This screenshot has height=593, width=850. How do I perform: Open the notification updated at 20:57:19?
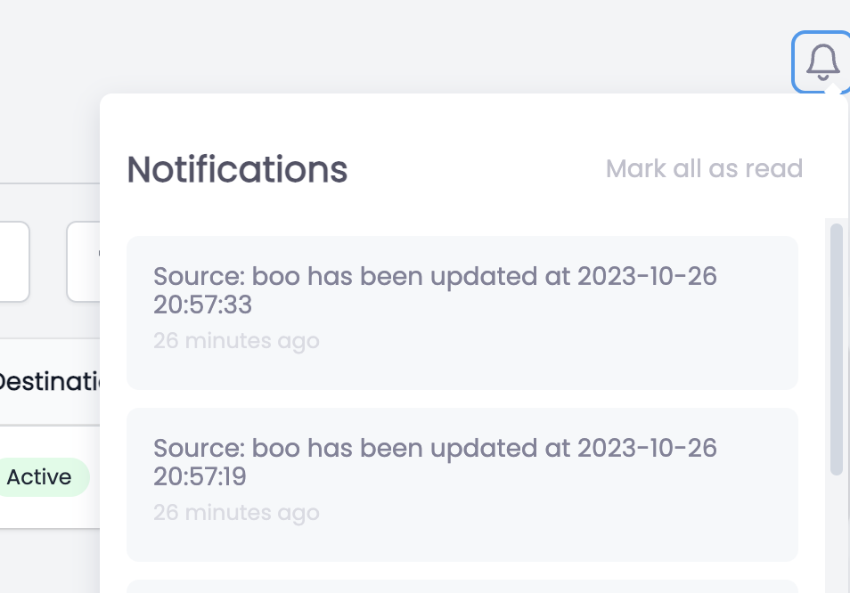click(462, 484)
